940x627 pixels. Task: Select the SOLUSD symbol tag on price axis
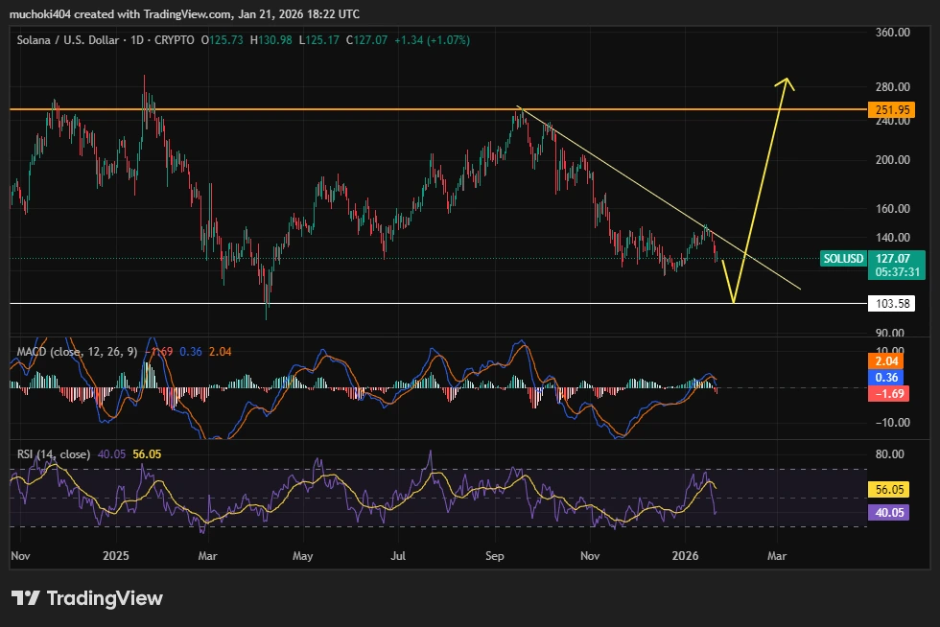(844, 259)
